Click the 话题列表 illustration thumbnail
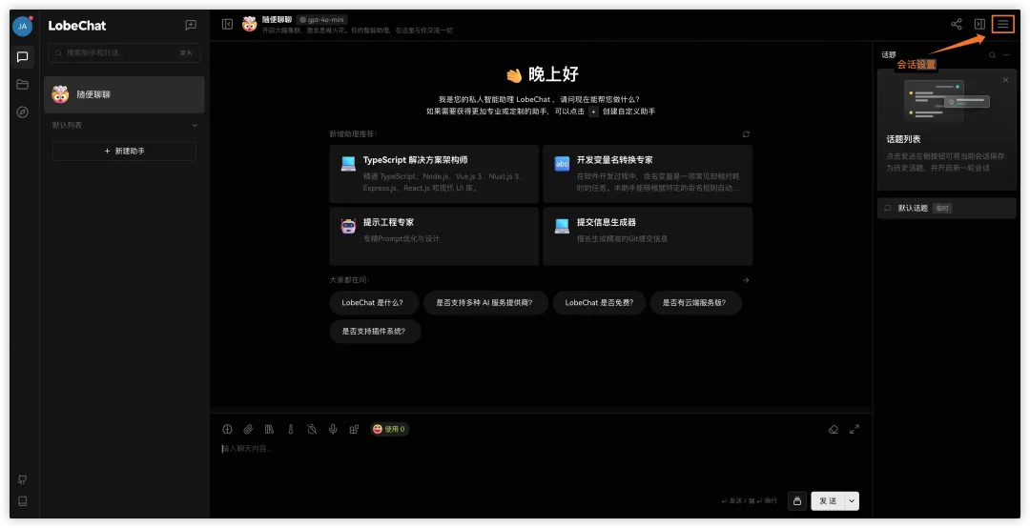Viewport: 1030px width, 528px height. coord(947,101)
